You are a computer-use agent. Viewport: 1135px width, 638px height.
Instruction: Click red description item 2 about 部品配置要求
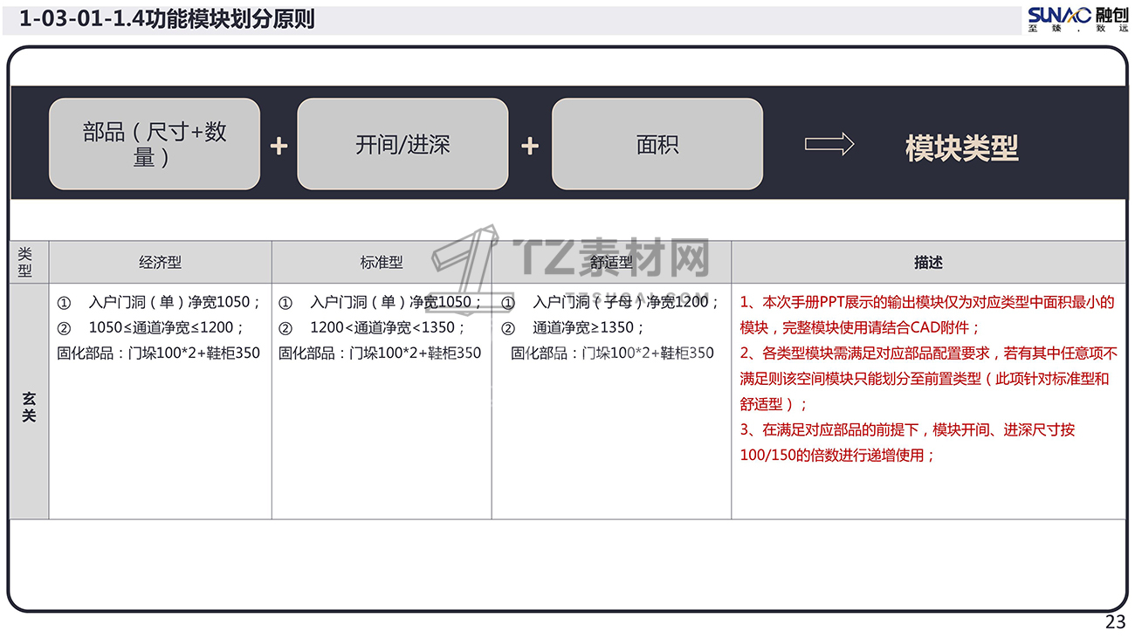coord(928,378)
